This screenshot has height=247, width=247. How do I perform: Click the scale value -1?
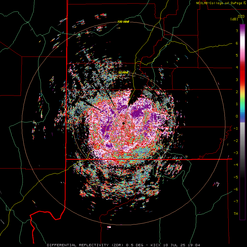(236, 128)
